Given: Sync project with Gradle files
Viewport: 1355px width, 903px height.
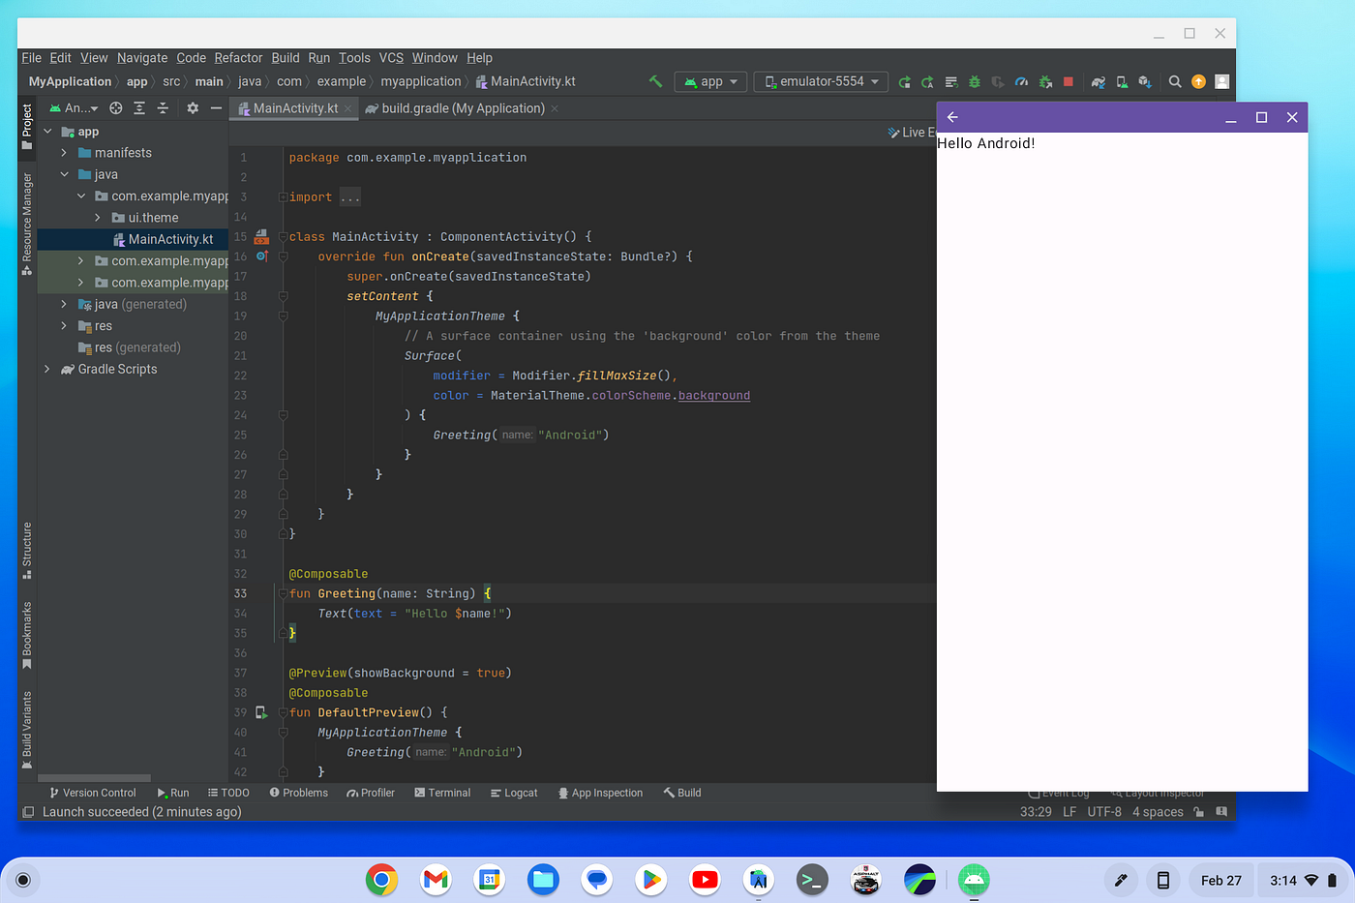Looking at the screenshot, I should tap(1098, 81).
